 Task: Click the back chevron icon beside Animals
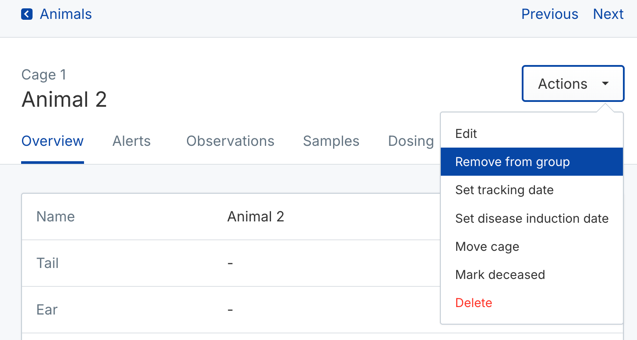tap(27, 14)
